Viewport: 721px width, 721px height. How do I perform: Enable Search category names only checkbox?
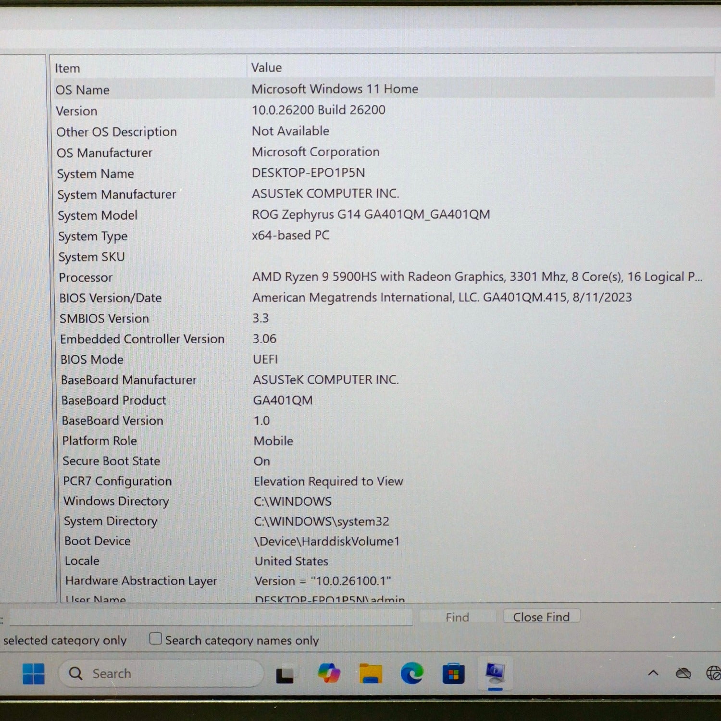(155, 639)
